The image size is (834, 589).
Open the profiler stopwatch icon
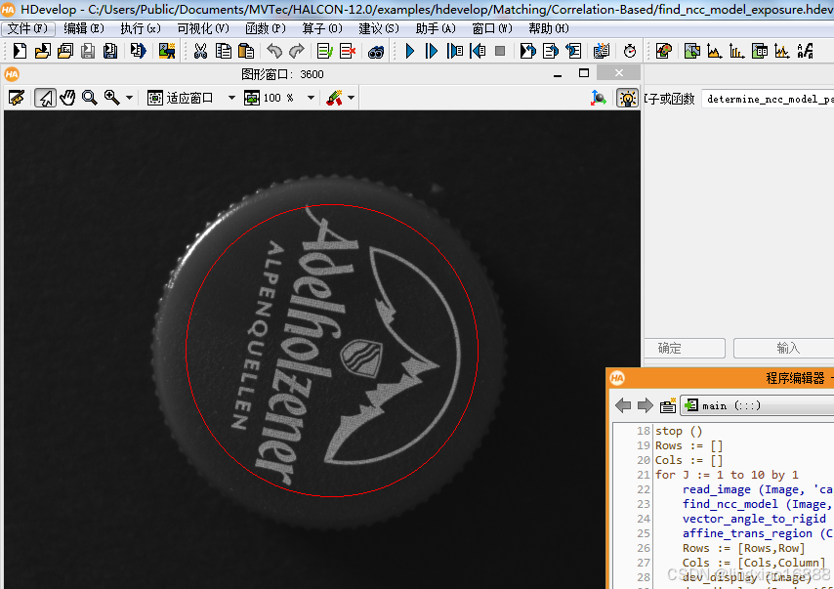tap(630, 51)
